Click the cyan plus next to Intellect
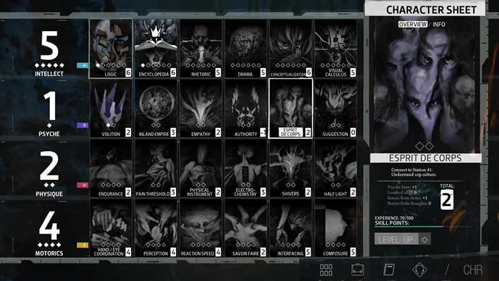 (x=82, y=66)
